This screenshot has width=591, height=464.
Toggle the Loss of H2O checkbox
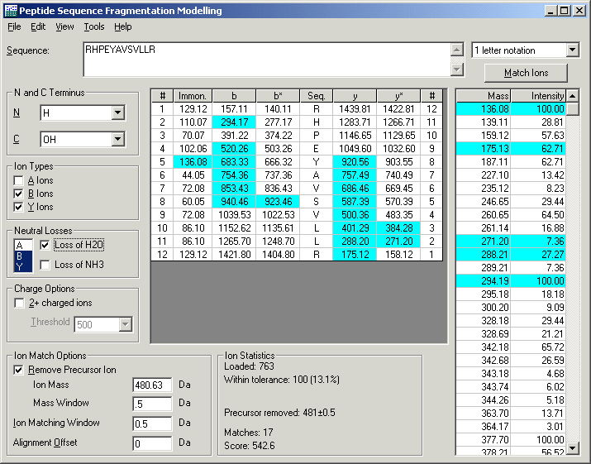tap(45, 245)
